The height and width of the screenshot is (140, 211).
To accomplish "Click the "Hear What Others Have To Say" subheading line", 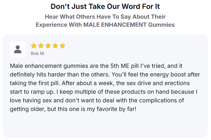I will coord(105,16).
